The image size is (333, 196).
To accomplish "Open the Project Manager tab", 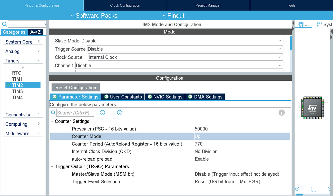I will pyautogui.click(x=208, y=5).
